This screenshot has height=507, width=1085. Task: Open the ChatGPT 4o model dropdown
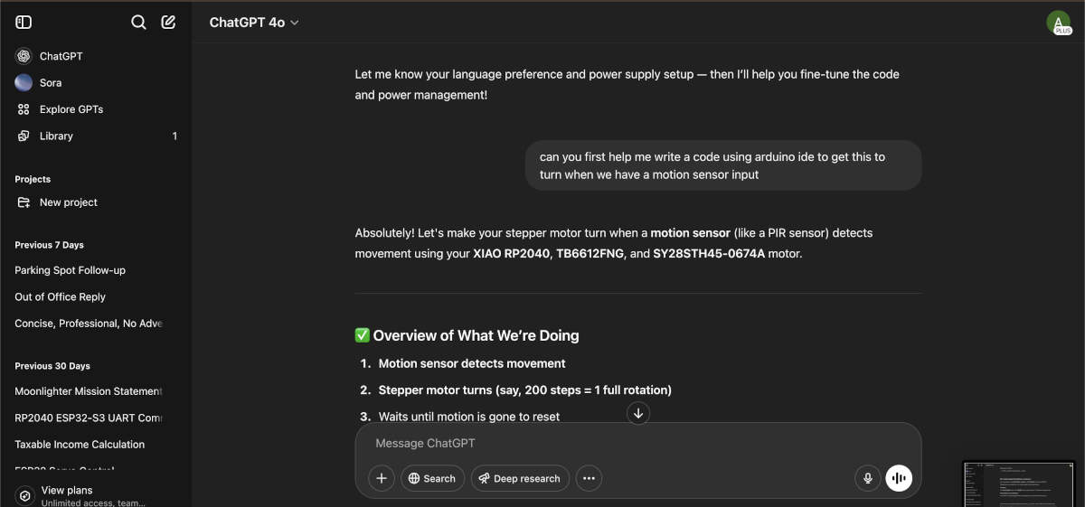(254, 23)
